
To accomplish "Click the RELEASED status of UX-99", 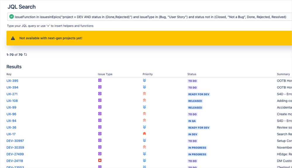I will [195, 107].
